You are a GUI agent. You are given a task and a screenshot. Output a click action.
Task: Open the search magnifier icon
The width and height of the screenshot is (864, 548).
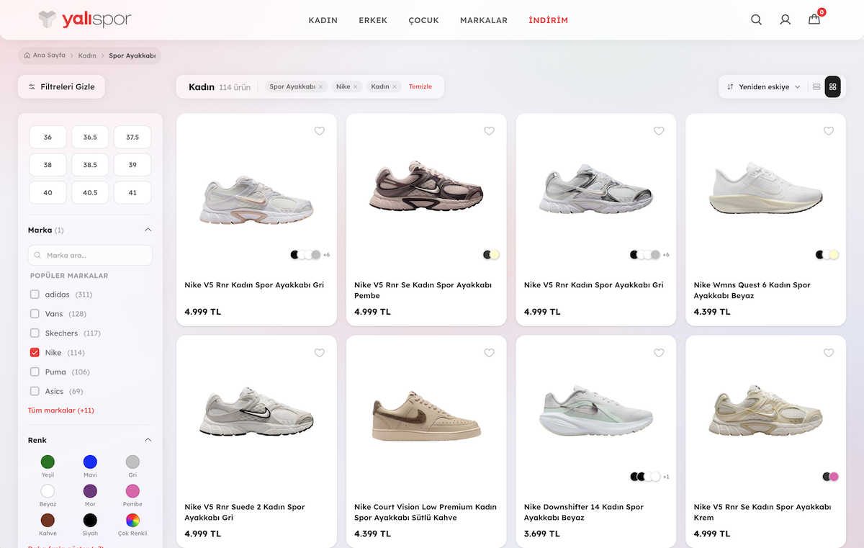click(x=756, y=20)
